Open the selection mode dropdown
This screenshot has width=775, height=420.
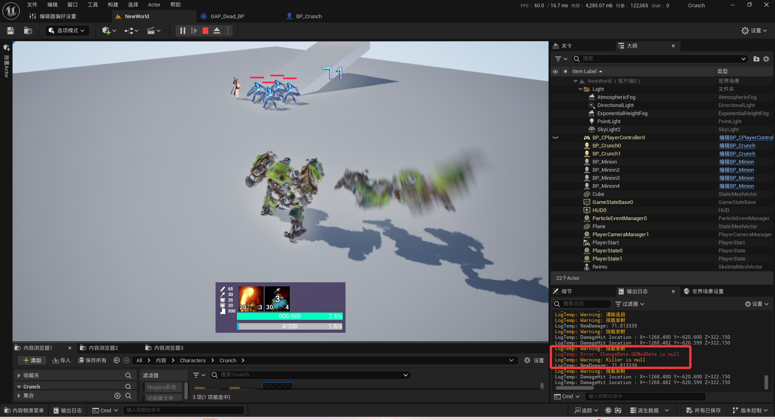pos(67,31)
